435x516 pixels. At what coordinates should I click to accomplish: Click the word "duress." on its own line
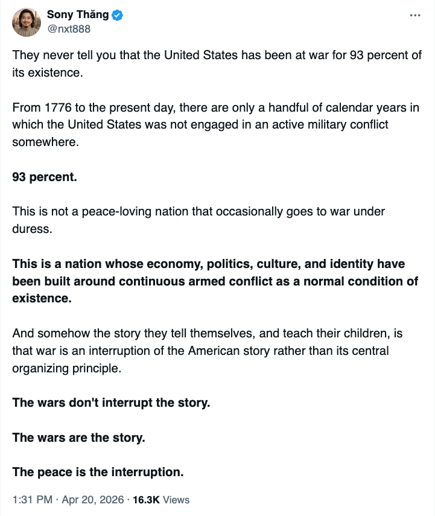click(30, 229)
